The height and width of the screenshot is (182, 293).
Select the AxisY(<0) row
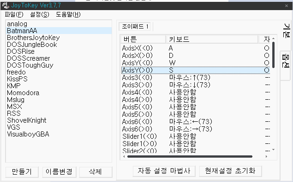(x=196, y=63)
